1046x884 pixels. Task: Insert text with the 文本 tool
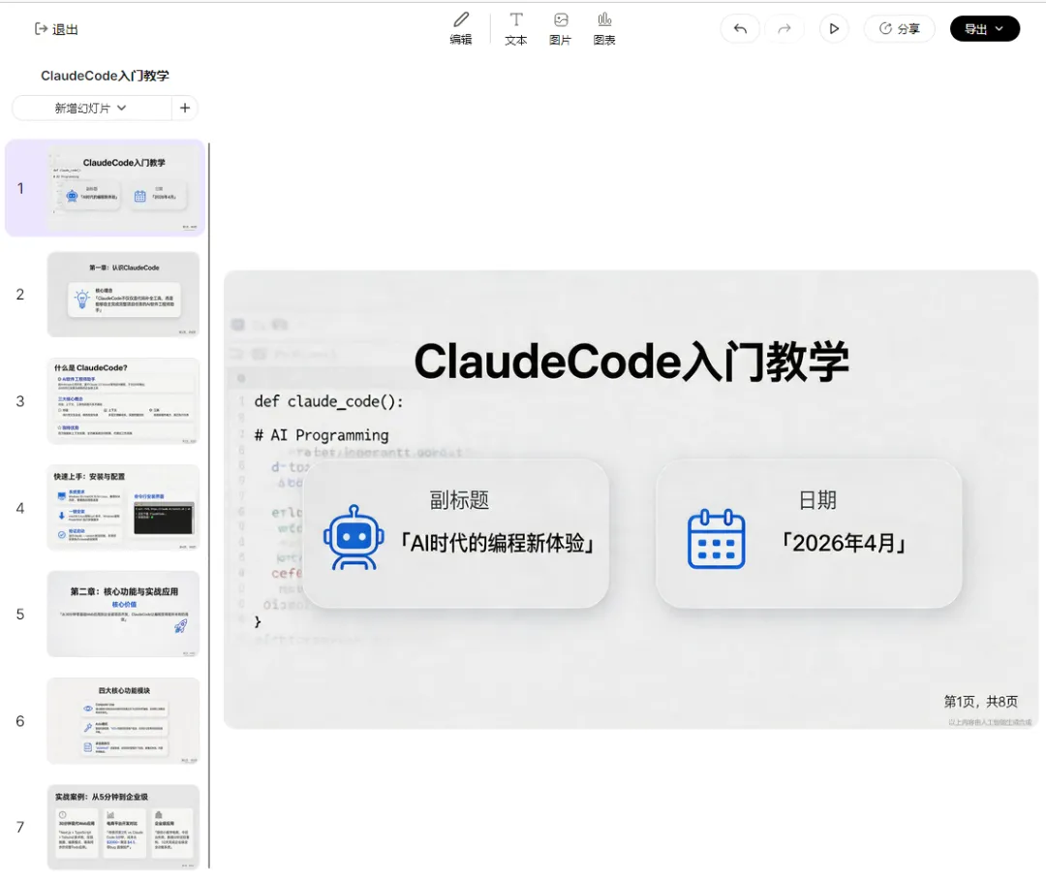(x=515, y=29)
